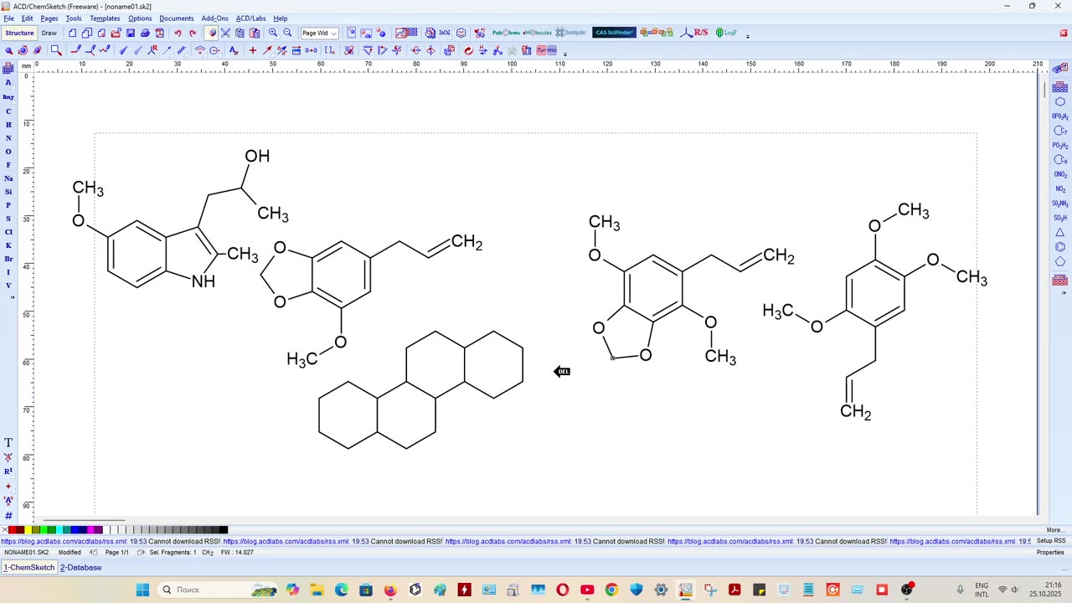Click the Properties button
This screenshot has width=1072, height=603.
tap(1050, 553)
